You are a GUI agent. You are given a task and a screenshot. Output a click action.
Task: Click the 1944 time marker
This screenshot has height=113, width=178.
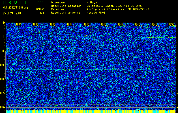coord(70,25)
